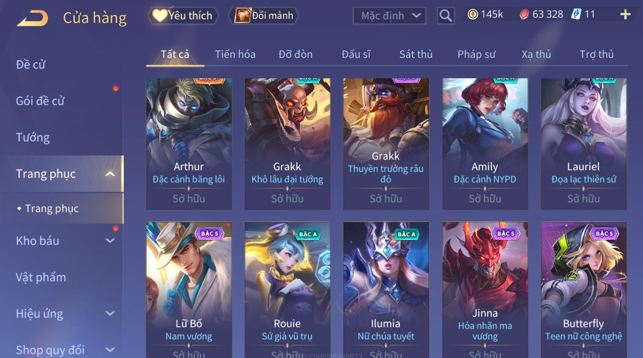Tap the red ruby currency icon
The height and width of the screenshot is (358, 643).
pos(524,15)
